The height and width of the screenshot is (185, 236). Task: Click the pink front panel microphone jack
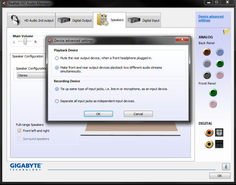pos(213,104)
